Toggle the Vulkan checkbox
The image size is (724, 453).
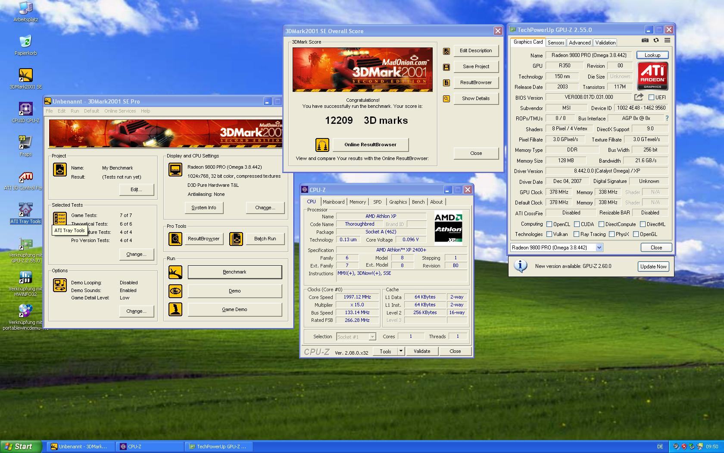[549, 234]
